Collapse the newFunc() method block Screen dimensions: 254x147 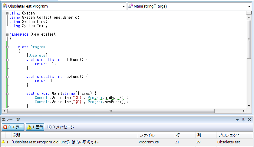point(7,77)
